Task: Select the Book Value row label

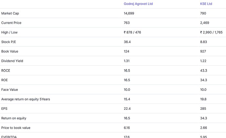Action: pyautogui.click(x=9, y=51)
